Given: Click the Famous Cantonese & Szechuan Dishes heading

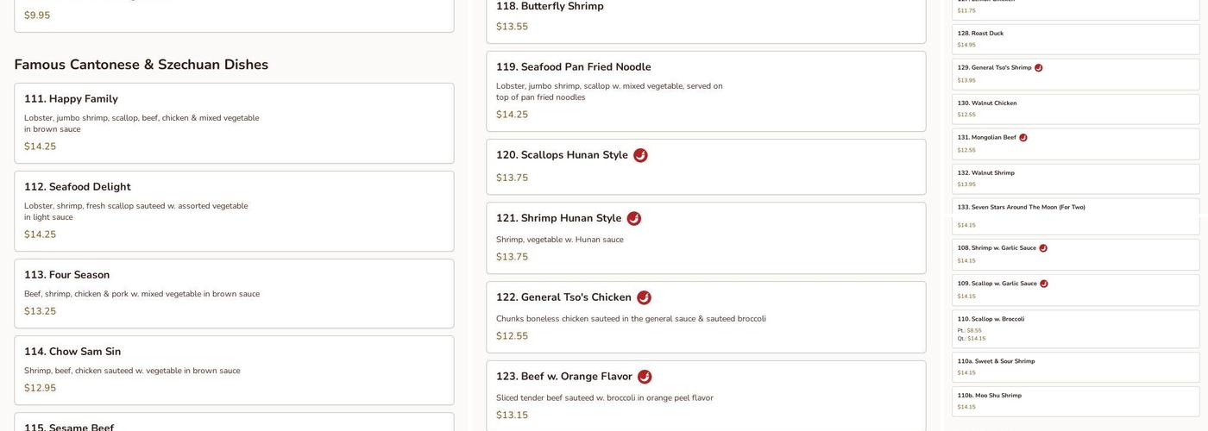Looking at the screenshot, I should click(142, 65).
